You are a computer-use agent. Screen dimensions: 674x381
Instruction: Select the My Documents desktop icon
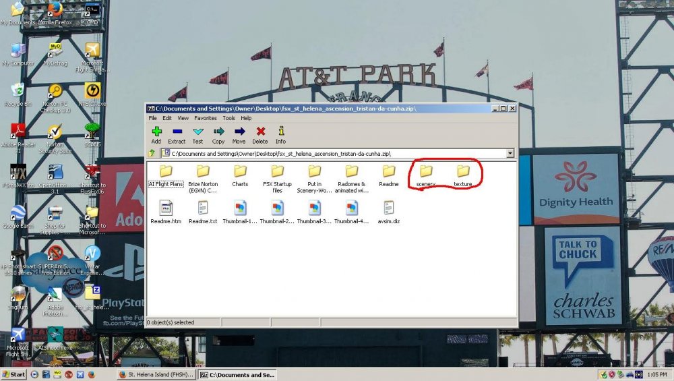[18, 13]
